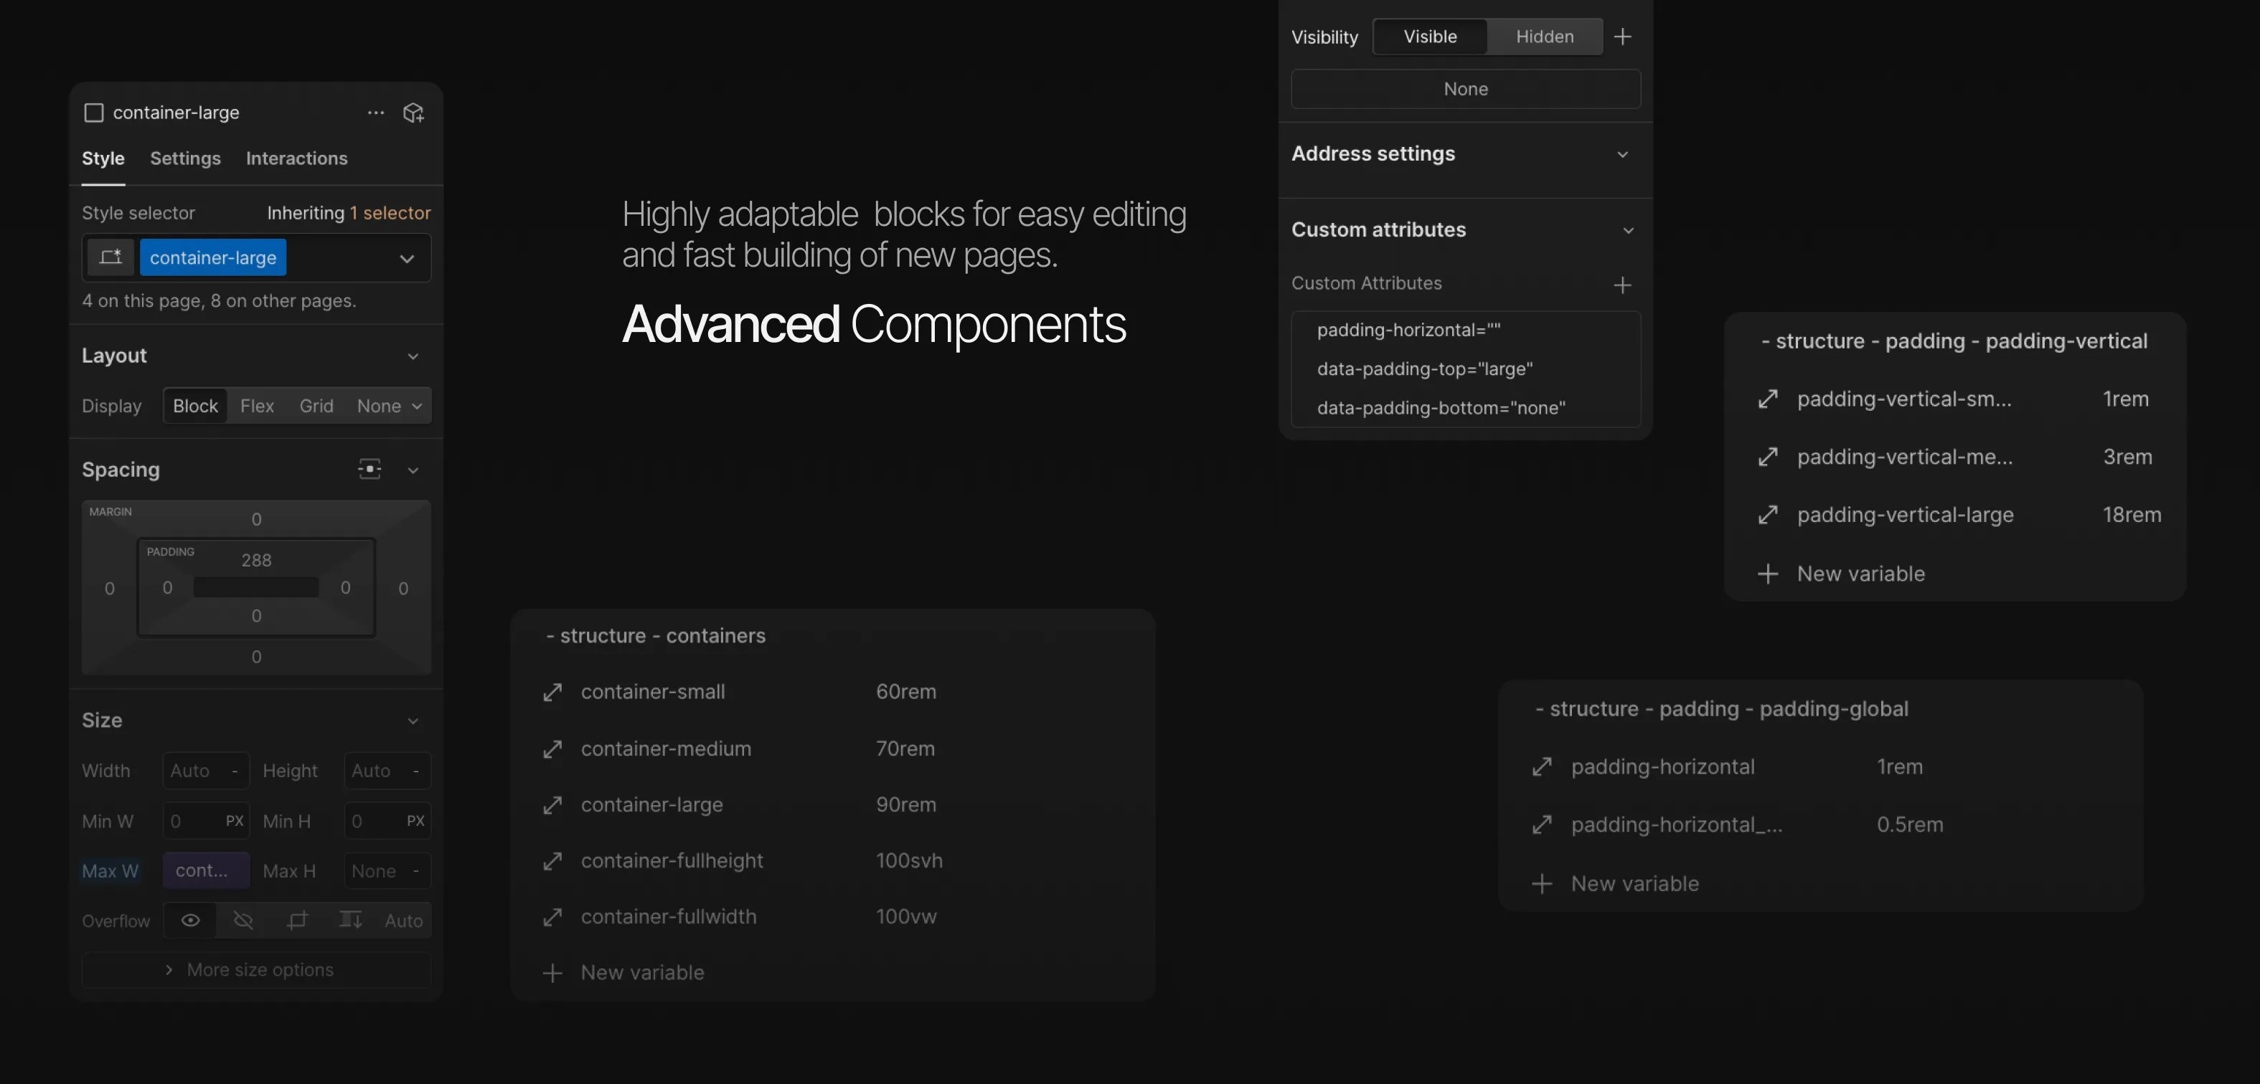Click the resize icon beside container-fullwidth

click(x=552, y=918)
